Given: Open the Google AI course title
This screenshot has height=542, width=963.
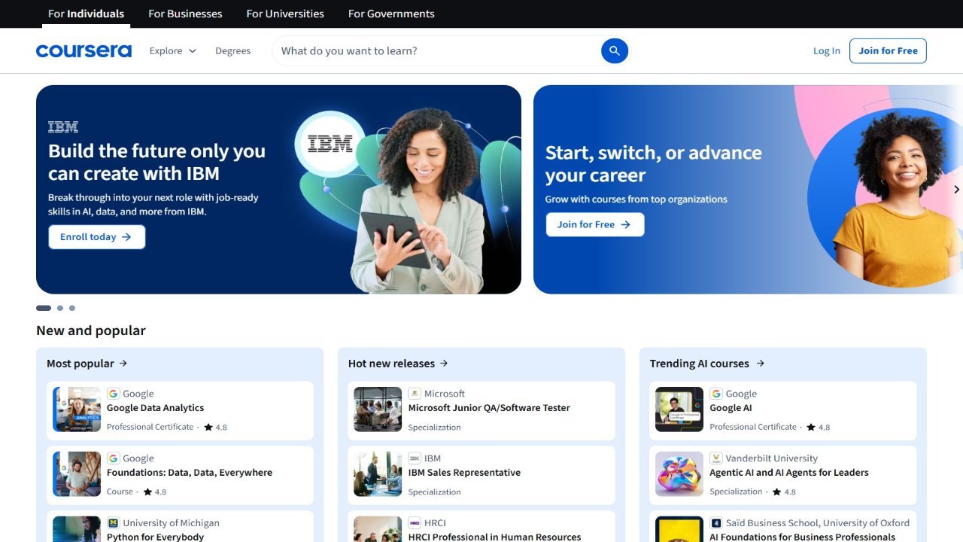Looking at the screenshot, I should 731,408.
